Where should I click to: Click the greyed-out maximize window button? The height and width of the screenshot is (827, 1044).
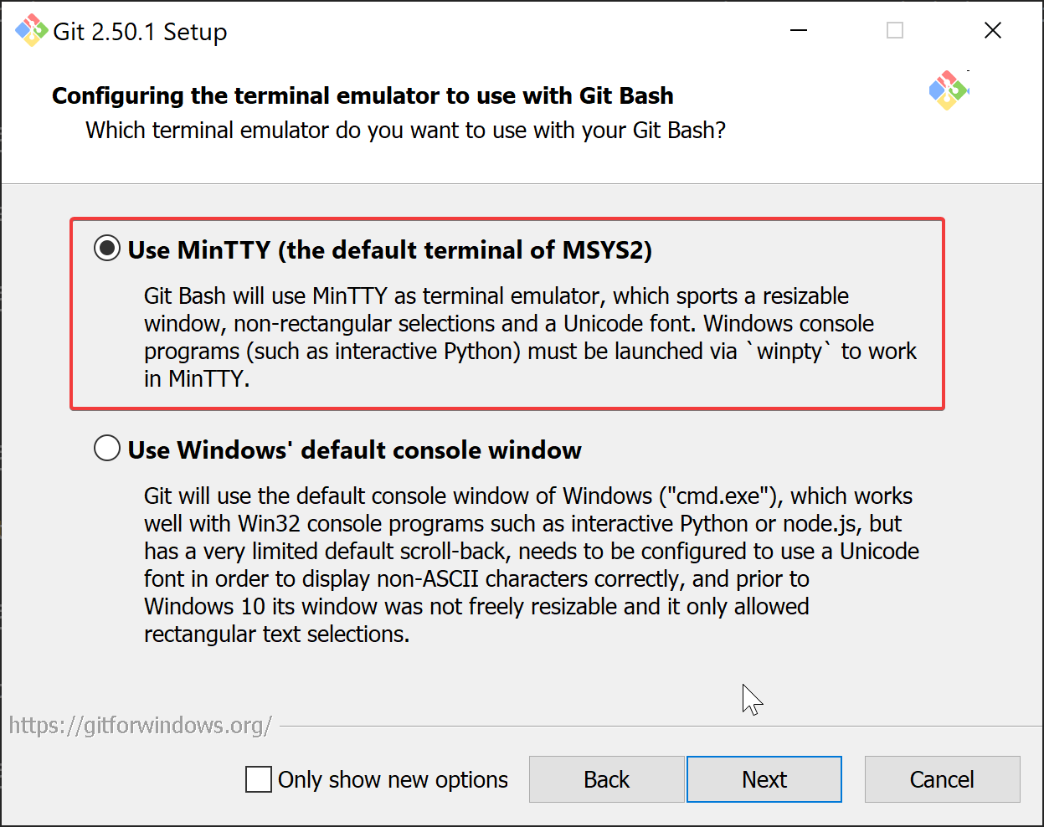coord(895,31)
